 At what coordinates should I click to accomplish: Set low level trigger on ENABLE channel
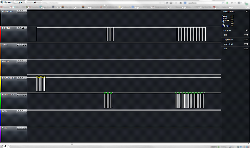(x=25, y=28)
